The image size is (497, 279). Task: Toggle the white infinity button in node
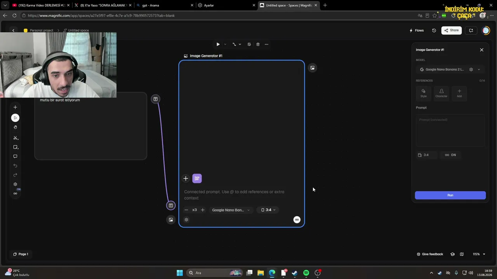point(297,220)
